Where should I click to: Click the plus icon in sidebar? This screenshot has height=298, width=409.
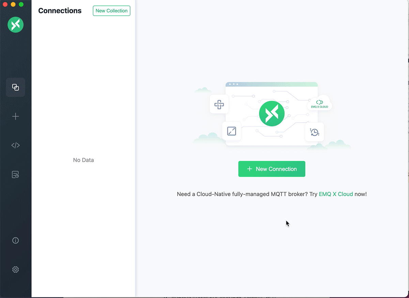pyautogui.click(x=15, y=116)
